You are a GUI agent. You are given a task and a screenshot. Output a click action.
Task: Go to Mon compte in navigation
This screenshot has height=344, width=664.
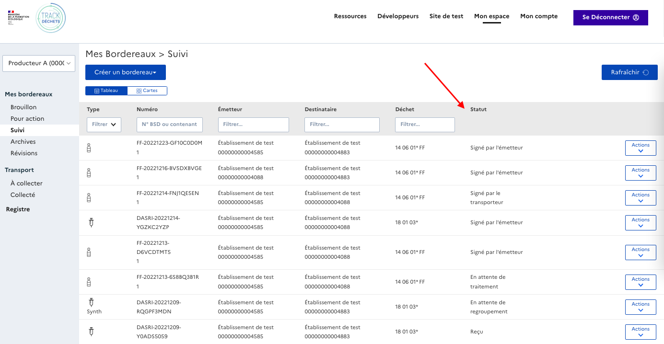point(539,16)
